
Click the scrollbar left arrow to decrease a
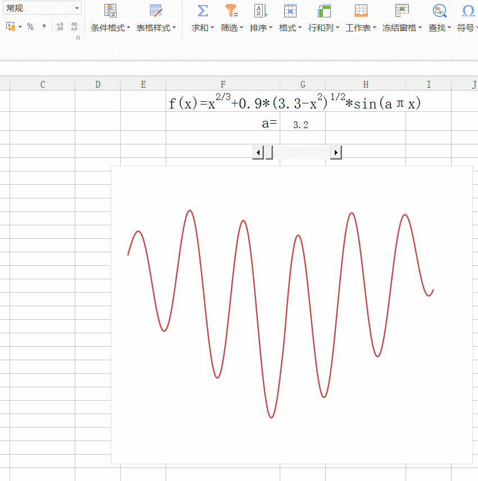[258, 152]
